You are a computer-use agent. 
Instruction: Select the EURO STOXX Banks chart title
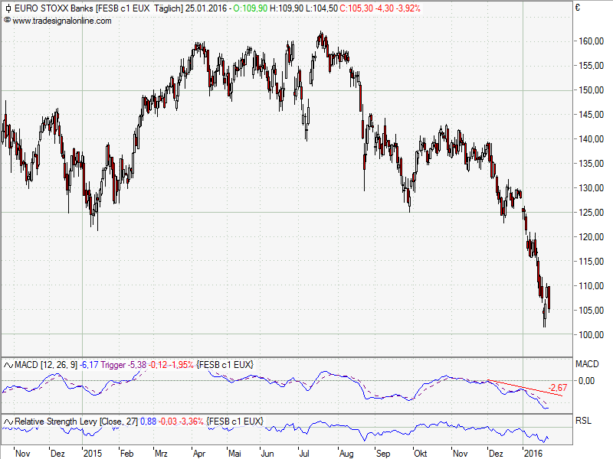pyautogui.click(x=52, y=8)
